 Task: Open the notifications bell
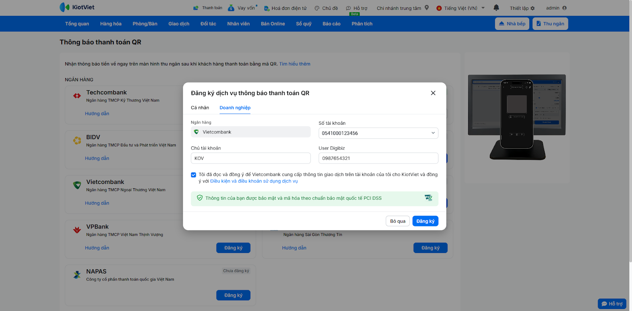[x=497, y=7]
